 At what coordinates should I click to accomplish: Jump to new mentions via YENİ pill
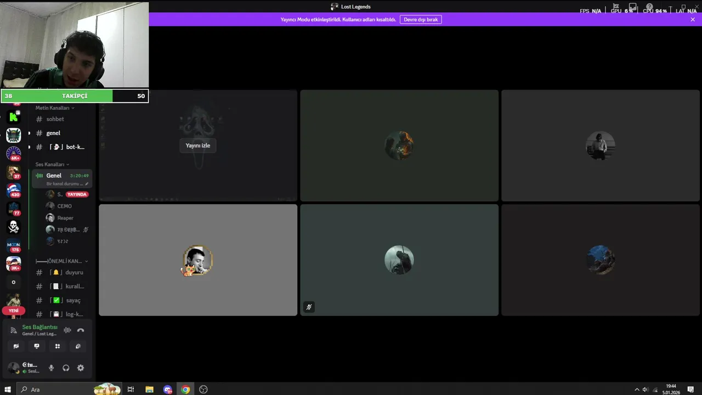14,311
